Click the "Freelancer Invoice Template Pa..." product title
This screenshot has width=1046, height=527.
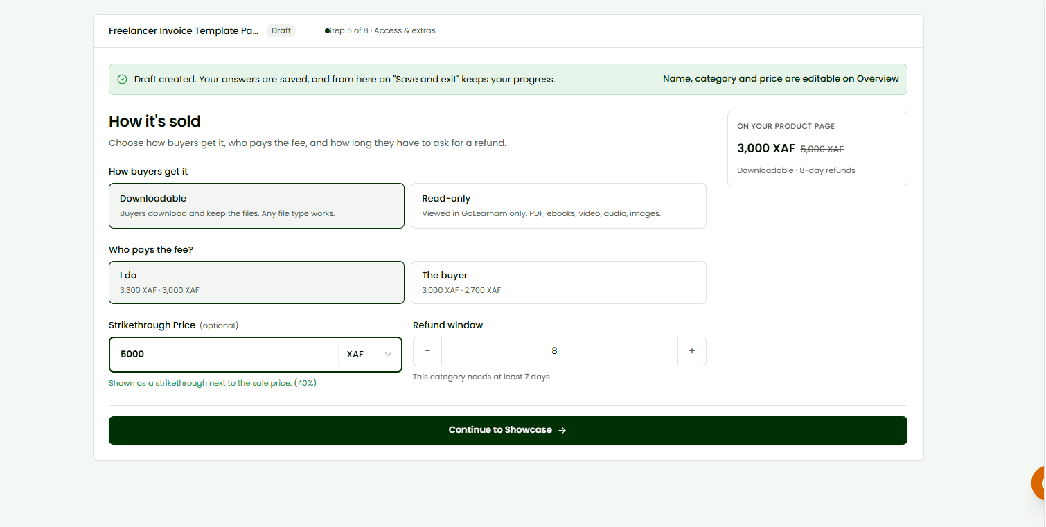click(x=184, y=31)
